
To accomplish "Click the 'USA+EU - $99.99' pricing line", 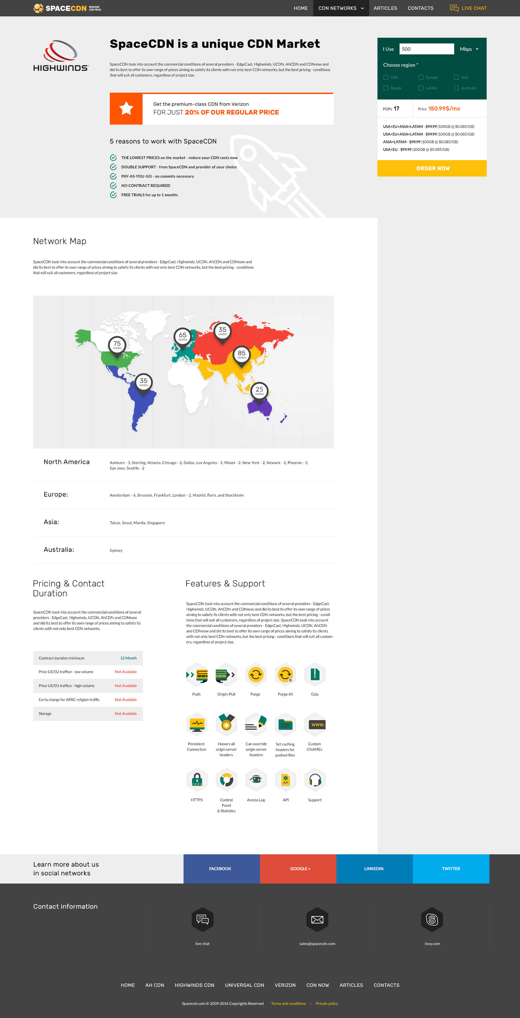I will point(416,149).
